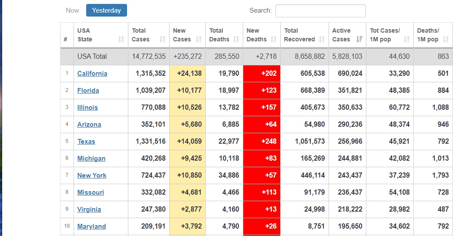The image size is (453, 236).
Task: Select the Yesterday tab
Action: tap(107, 10)
